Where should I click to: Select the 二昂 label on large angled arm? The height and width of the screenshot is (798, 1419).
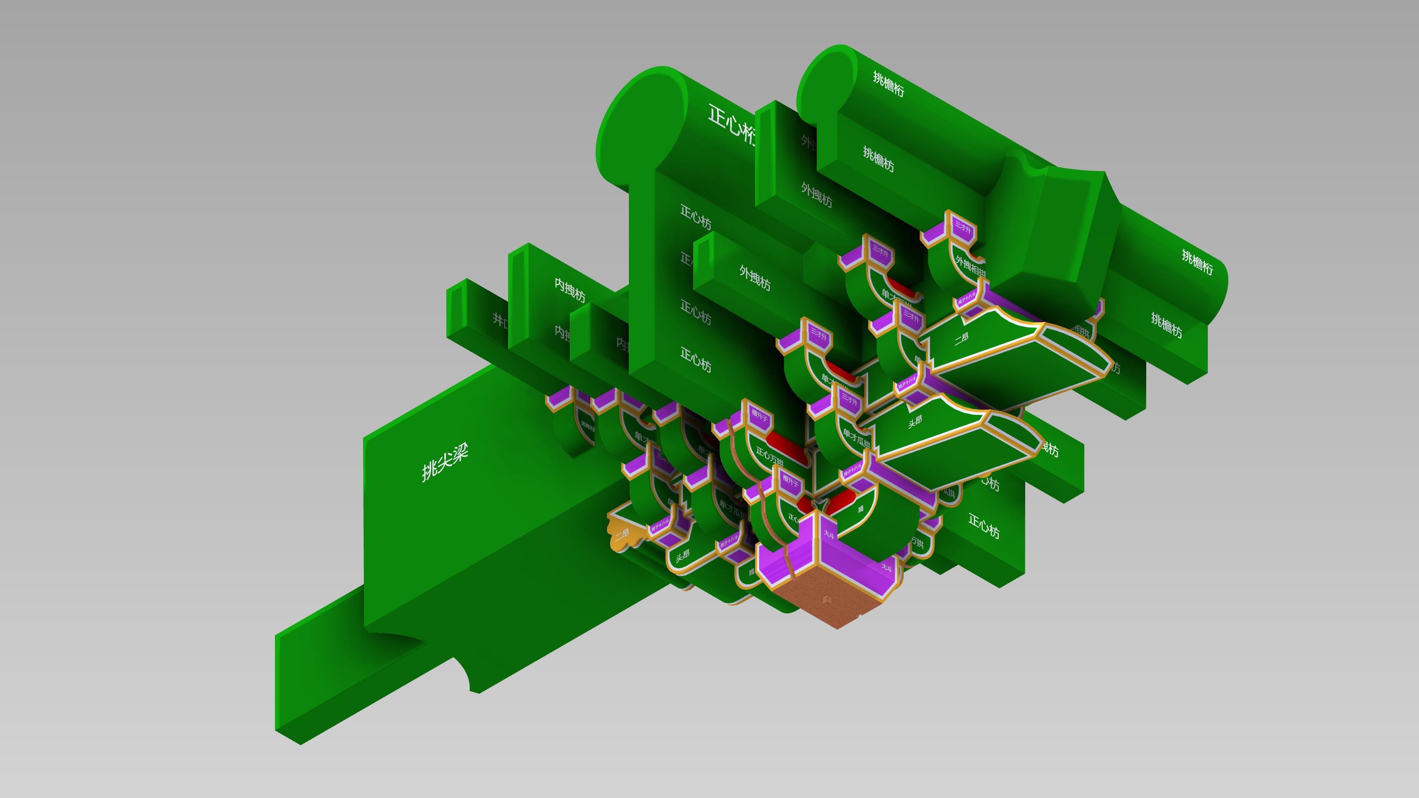(x=961, y=338)
